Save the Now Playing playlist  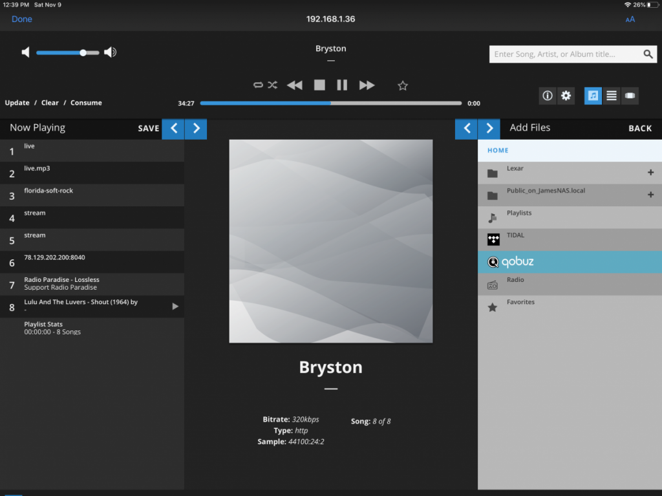tap(149, 129)
